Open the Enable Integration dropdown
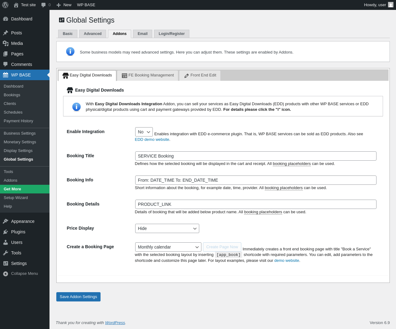396x329 pixels. (144, 132)
